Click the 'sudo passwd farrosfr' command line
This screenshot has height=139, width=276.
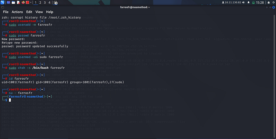27,36
